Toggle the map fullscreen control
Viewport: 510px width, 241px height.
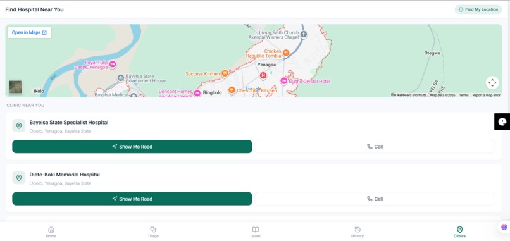[492, 83]
